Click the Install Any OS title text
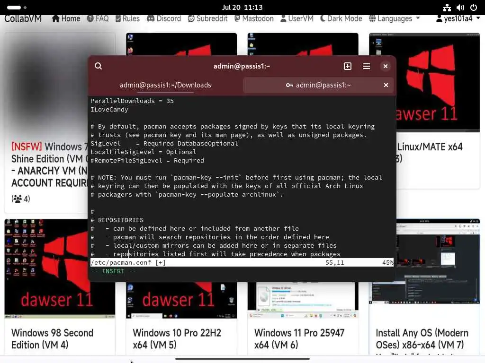Image resolution: width=485 pixels, height=363 pixels. point(422,338)
